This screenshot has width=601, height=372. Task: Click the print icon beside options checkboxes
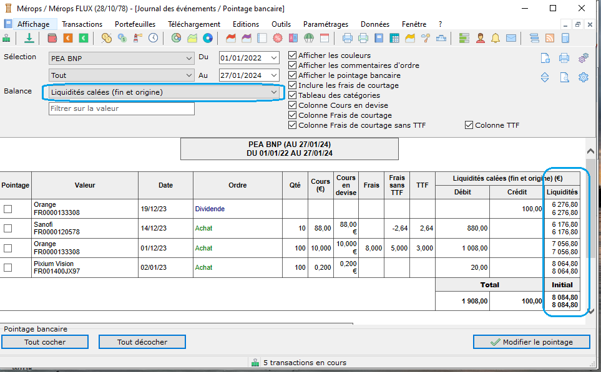(x=564, y=58)
